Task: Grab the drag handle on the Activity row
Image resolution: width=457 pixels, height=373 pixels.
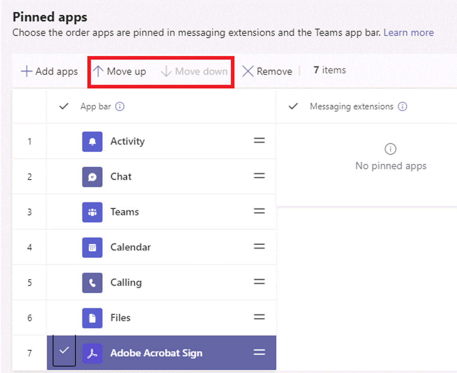Action: pos(259,141)
